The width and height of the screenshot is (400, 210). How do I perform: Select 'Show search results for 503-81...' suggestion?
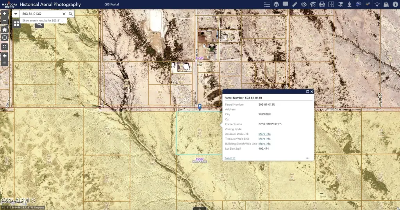(43, 20)
